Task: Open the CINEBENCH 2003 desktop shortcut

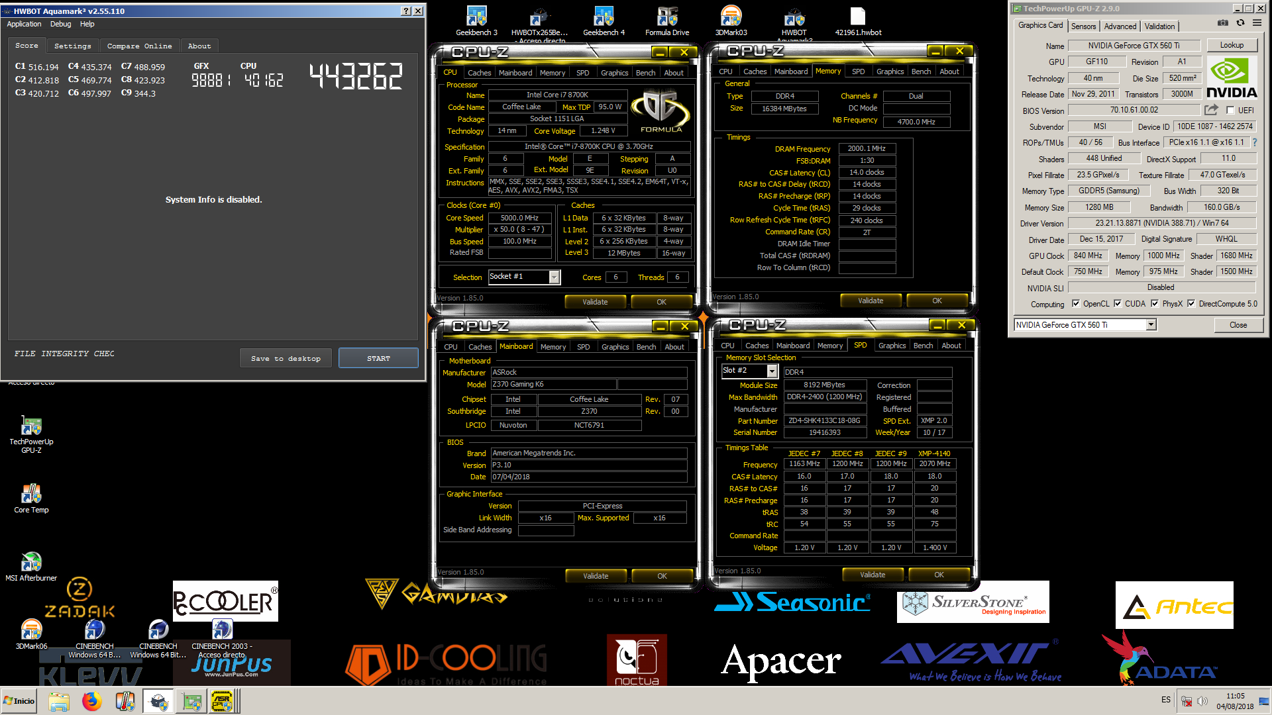Action: tap(222, 638)
